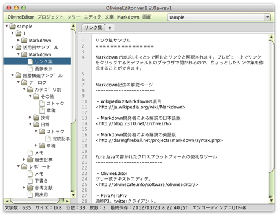This screenshot has height=215, width=278.
Task: Open the 画面 menu
Action: tap(147, 17)
